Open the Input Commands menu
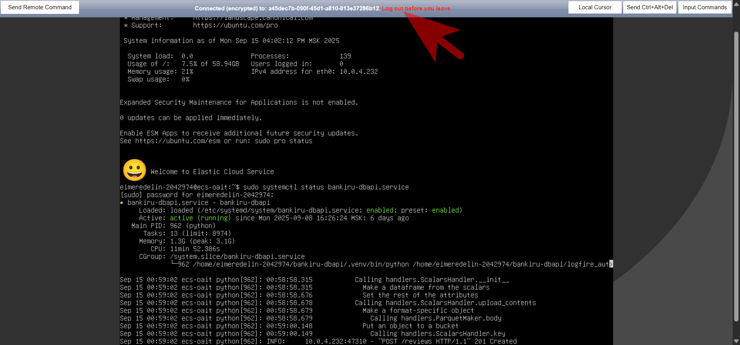The image size is (740, 345). (x=705, y=7)
